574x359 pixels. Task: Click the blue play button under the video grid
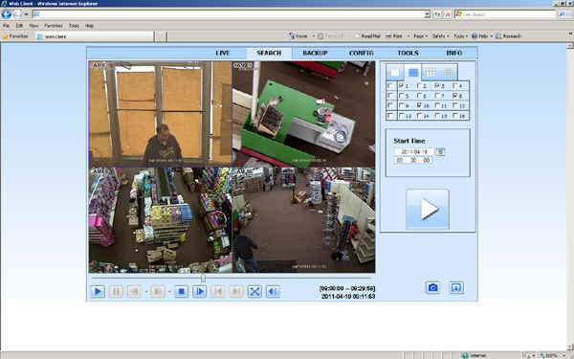click(x=98, y=292)
